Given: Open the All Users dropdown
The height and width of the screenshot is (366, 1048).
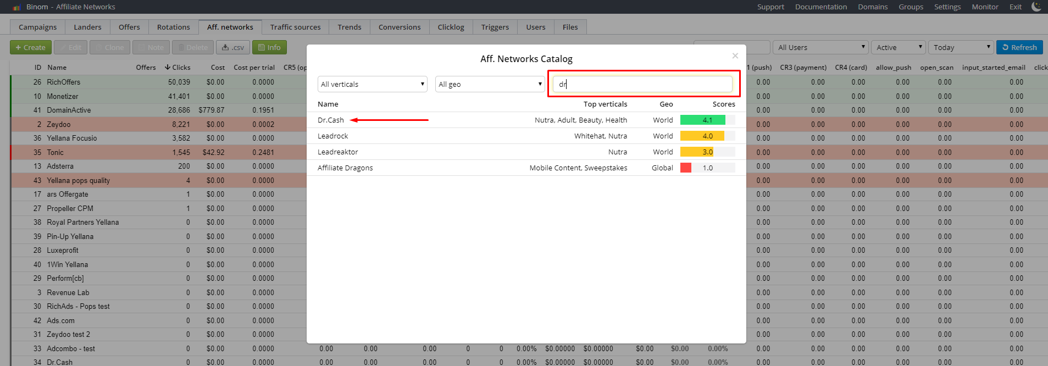Looking at the screenshot, I should [x=820, y=47].
